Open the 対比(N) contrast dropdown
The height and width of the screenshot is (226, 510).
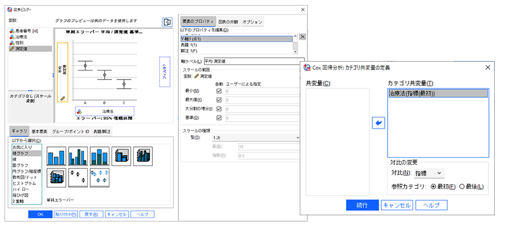click(x=429, y=173)
